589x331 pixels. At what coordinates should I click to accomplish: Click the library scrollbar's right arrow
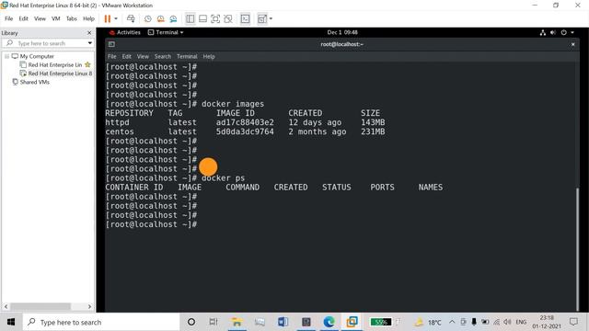pyautogui.click(x=89, y=306)
